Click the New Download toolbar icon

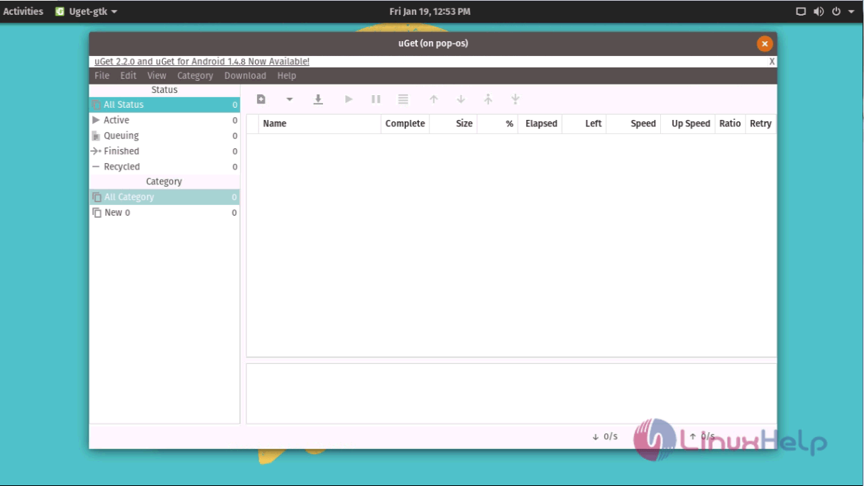click(261, 99)
